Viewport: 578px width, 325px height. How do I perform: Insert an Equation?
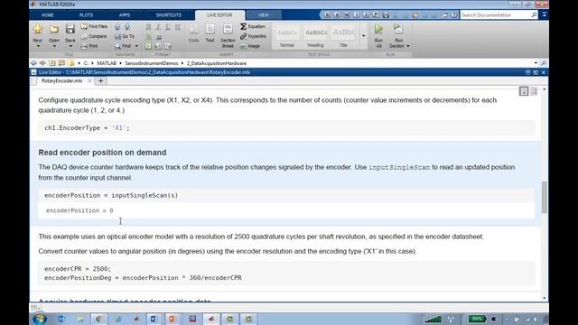[253, 26]
